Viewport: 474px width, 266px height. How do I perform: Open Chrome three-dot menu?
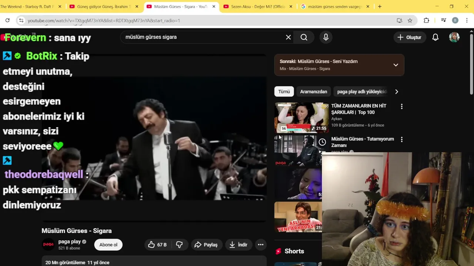tap(467, 20)
